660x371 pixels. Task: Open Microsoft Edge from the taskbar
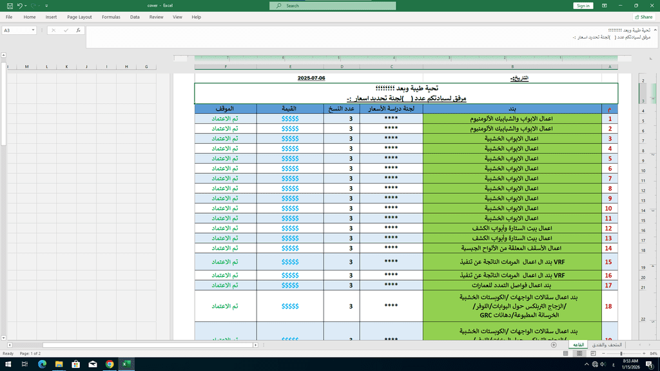tap(42, 365)
